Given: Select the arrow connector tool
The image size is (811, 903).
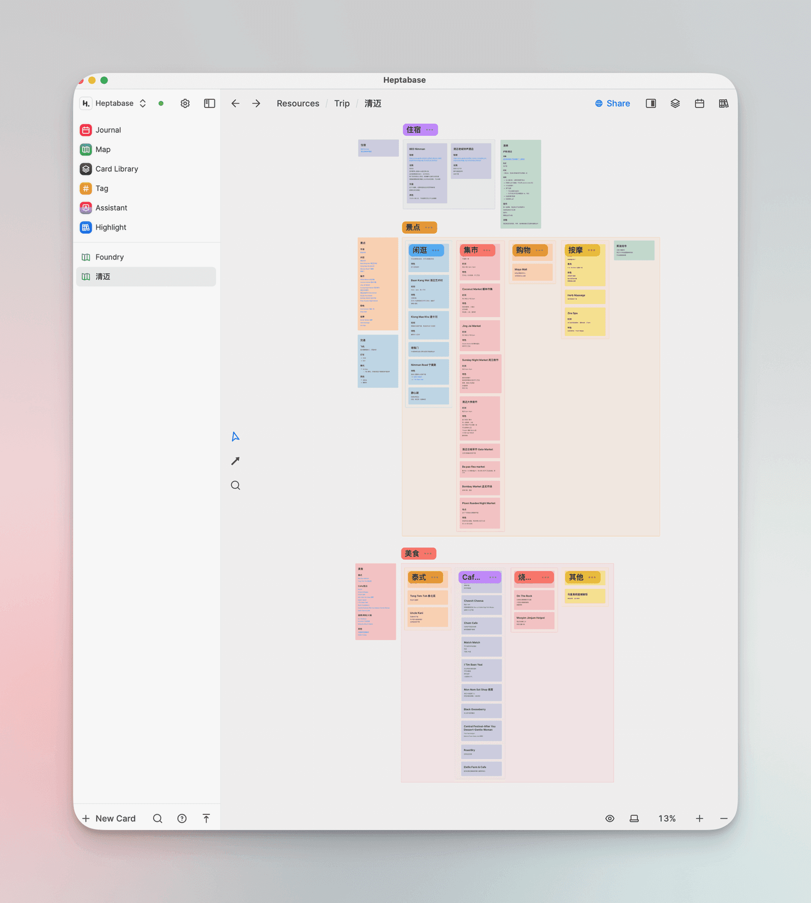Looking at the screenshot, I should coord(235,461).
